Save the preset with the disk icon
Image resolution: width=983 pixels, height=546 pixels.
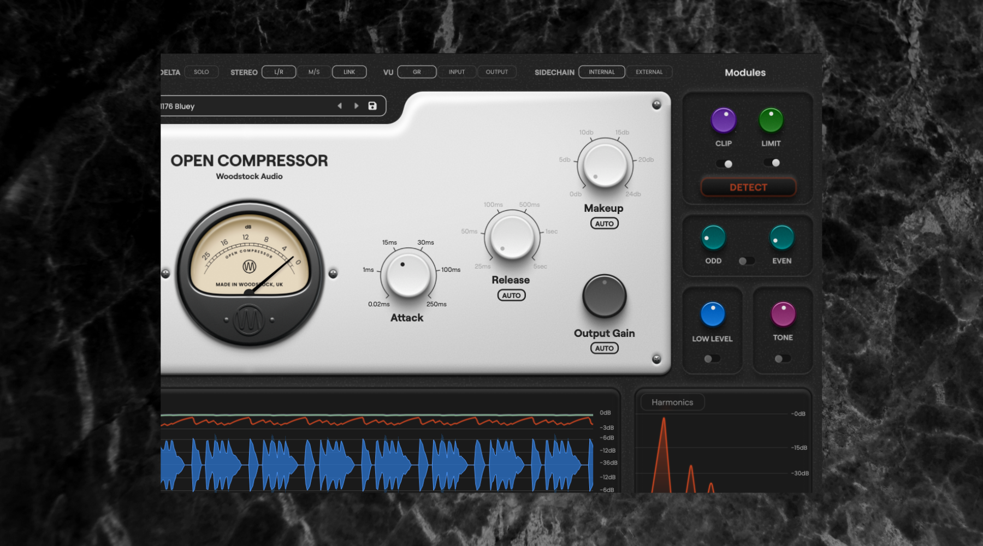(x=372, y=106)
